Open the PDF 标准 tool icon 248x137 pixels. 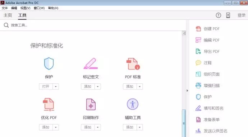click(x=133, y=64)
